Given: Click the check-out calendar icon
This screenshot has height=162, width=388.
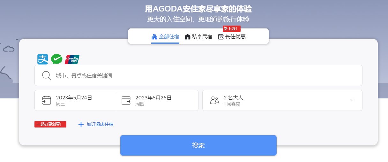Looking at the screenshot, I should click(126, 100).
